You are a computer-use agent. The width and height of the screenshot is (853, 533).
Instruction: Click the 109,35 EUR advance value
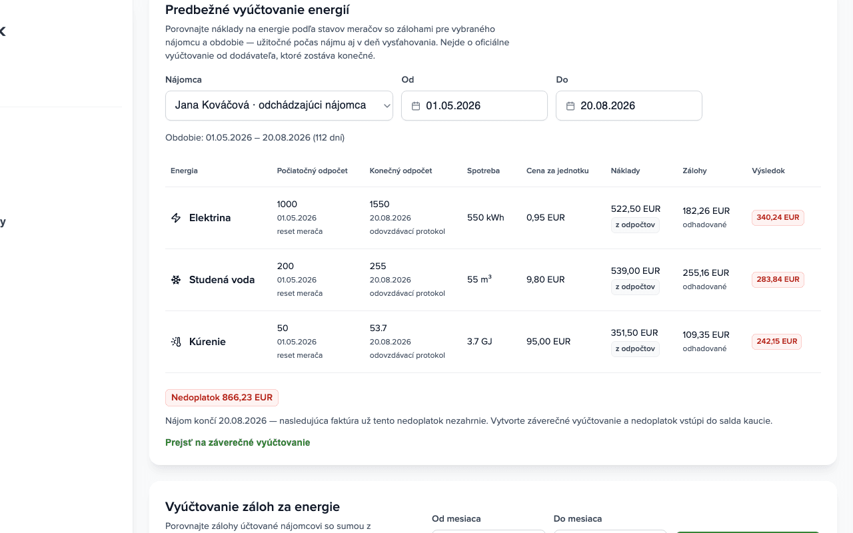click(x=706, y=335)
